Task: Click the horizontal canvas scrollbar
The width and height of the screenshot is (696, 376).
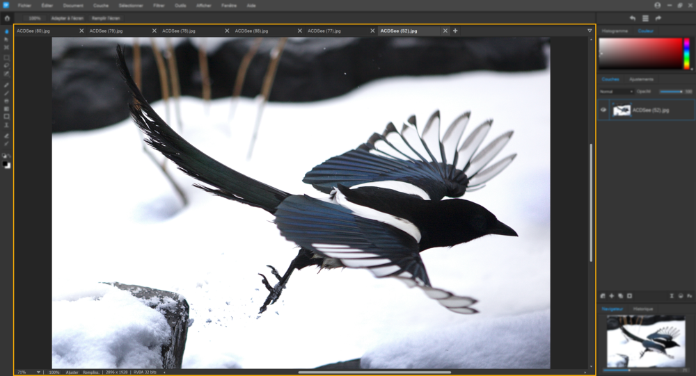Action: click(x=374, y=373)
